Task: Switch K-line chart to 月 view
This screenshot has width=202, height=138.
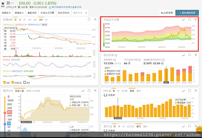Action: pos(24,20)
